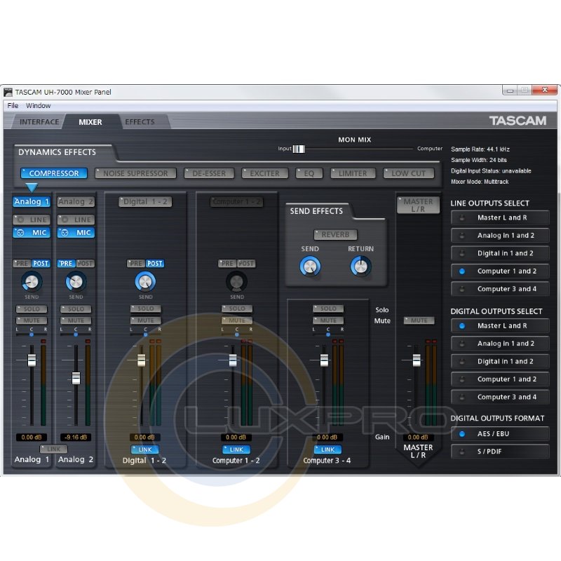Click the MON MIX slider handle
Viewport: 561px width, 561px height.
pos(299,149)
